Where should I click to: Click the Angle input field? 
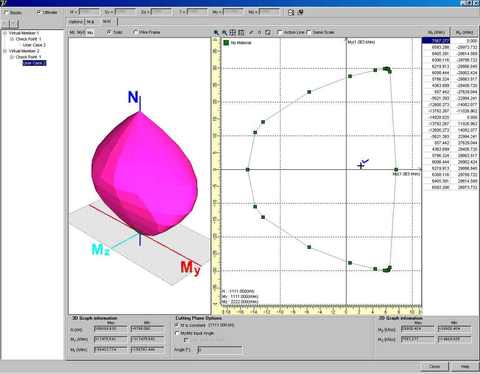coord(219,350)
